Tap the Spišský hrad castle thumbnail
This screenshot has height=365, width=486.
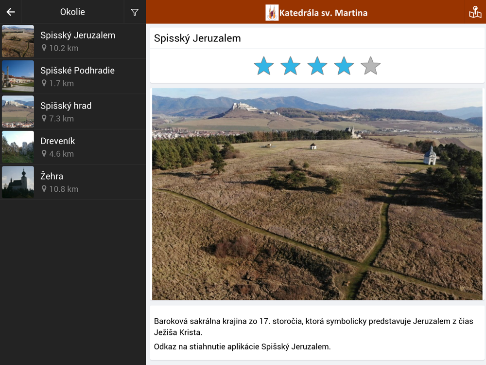click(18, 111)
